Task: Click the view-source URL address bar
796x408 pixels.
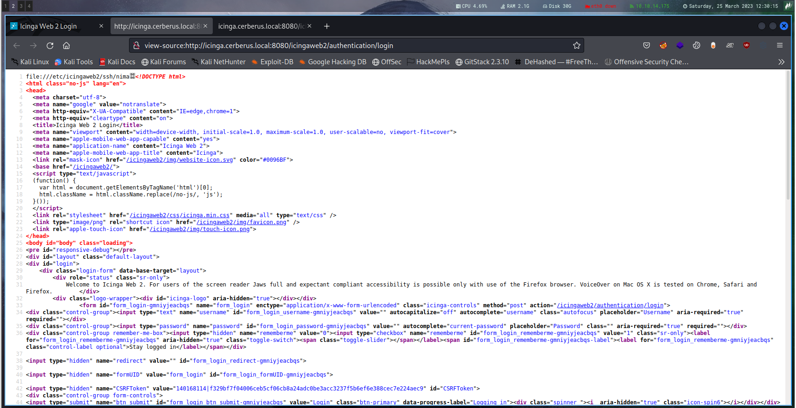Action: (x=356, y=45)
